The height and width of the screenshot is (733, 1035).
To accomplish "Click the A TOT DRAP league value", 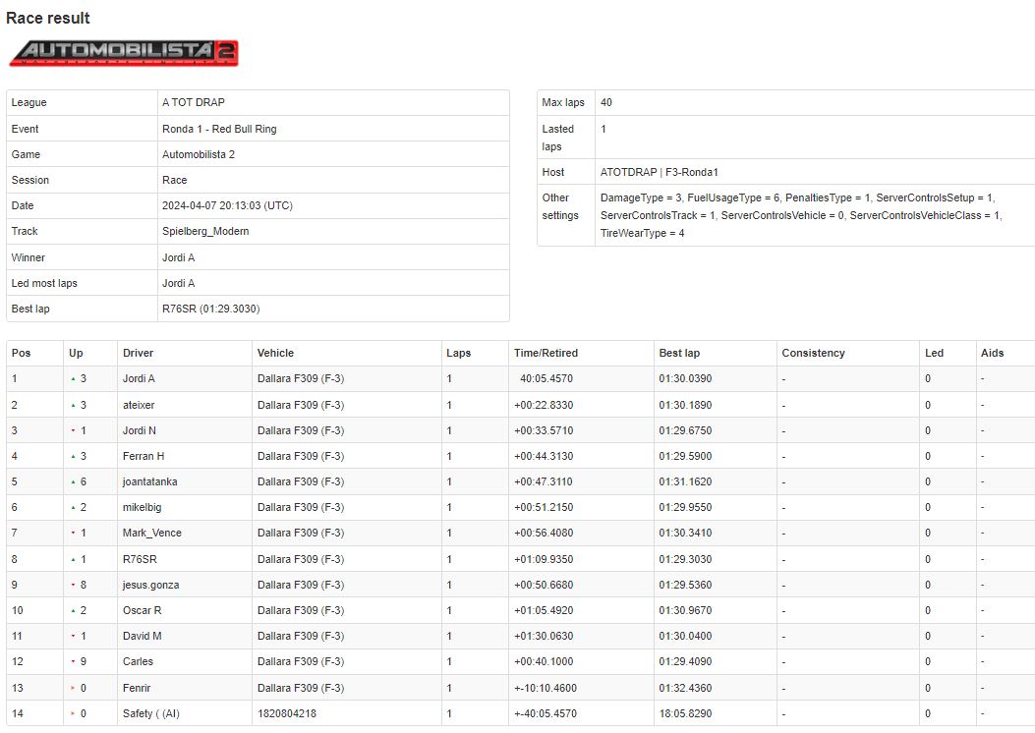I will pos(194,102).
